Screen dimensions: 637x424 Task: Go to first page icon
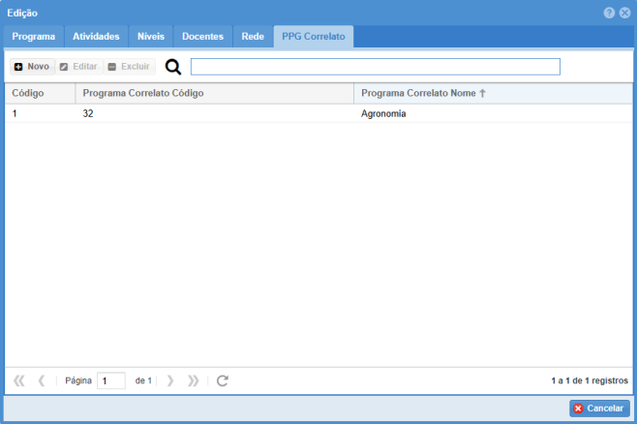[x=19, y=380]
